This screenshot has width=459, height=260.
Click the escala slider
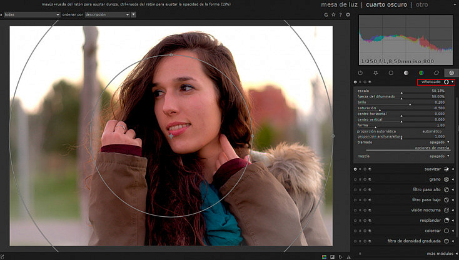tap(401, 91)
